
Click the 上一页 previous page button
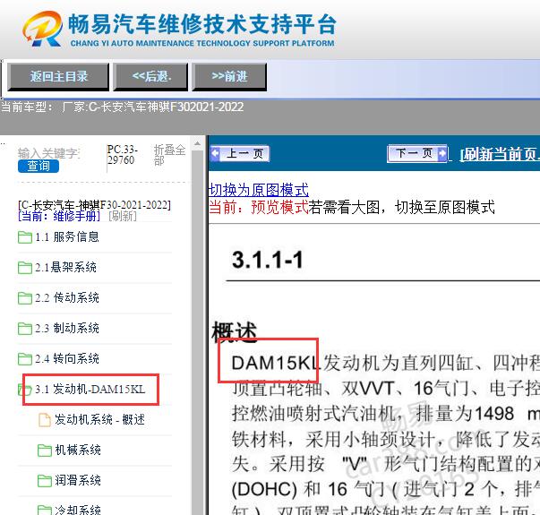[240, 153]
